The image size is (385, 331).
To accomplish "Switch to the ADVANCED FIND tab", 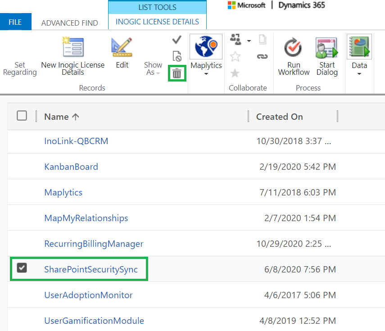I will (x=70, y=23).
